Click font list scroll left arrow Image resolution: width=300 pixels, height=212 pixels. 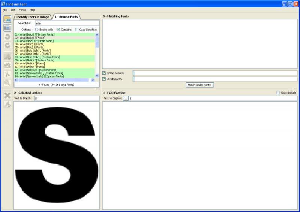click(x=16, y=80)
